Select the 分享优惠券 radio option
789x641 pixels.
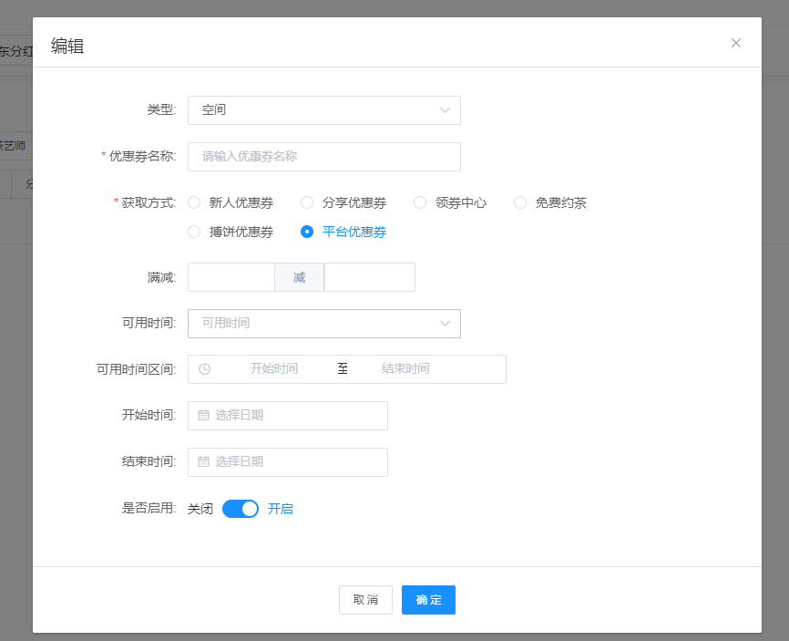tap(307, 202)
